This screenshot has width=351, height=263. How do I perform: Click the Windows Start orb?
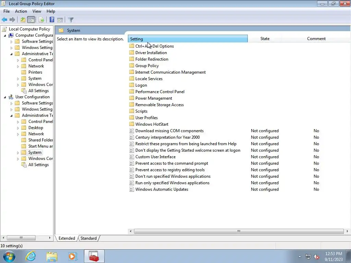click(9, 256)
